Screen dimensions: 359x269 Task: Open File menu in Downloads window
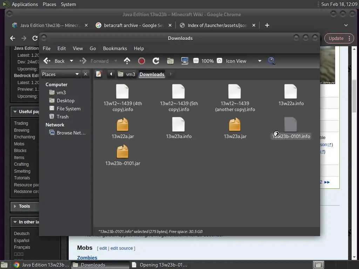(x=47, y=48)
